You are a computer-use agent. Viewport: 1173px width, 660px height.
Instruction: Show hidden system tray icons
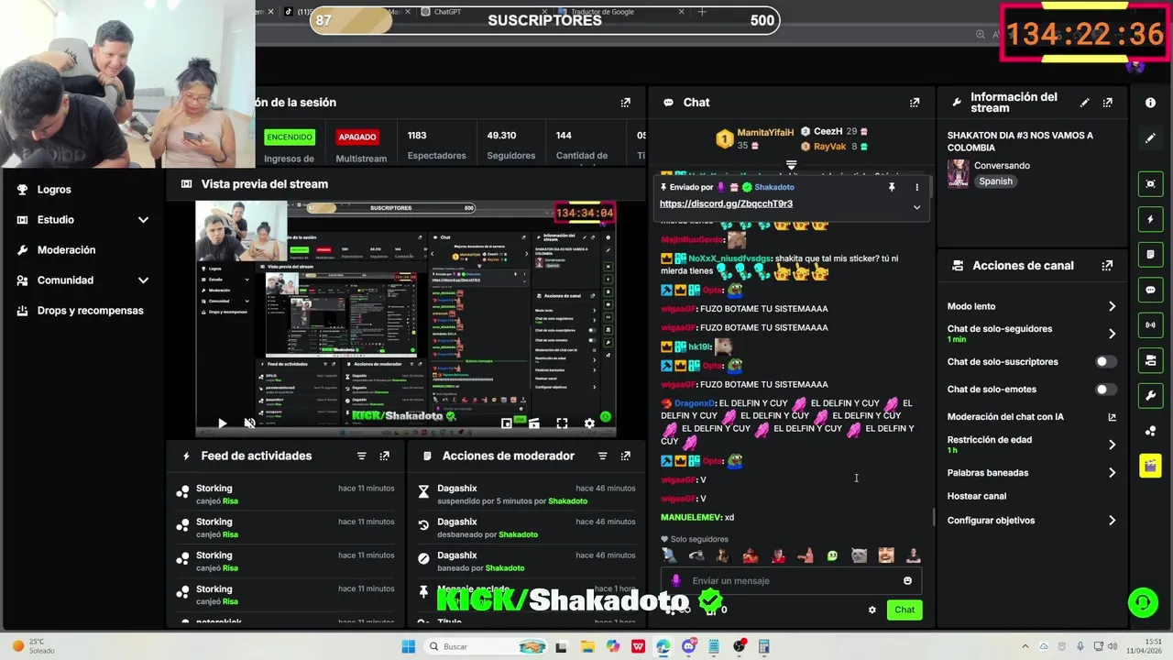point(1025,646)
